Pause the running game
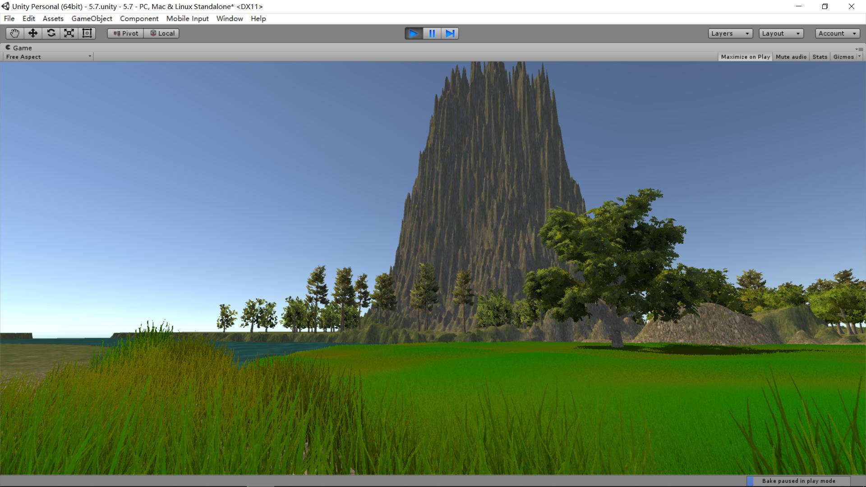 [x=432, y=33]
